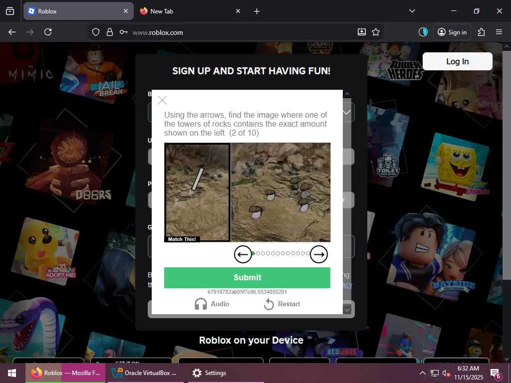Screen dimensions: 511x383
Task: Restart the captcha puzzle
Action: 282,304
